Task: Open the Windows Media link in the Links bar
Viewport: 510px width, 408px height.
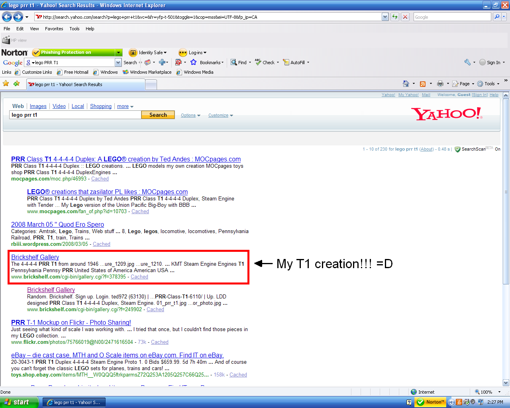Action: (x=195, y=72)
